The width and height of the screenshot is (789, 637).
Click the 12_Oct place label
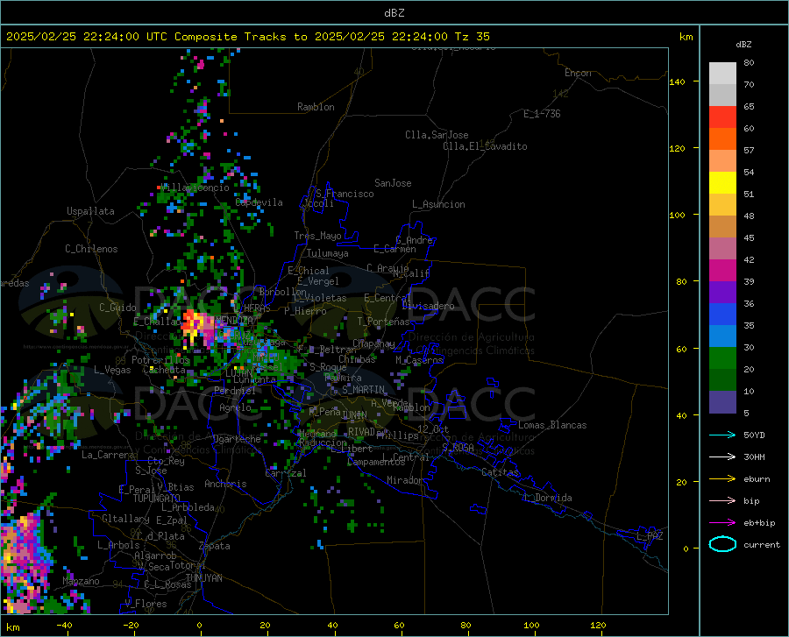pos(433,428)
